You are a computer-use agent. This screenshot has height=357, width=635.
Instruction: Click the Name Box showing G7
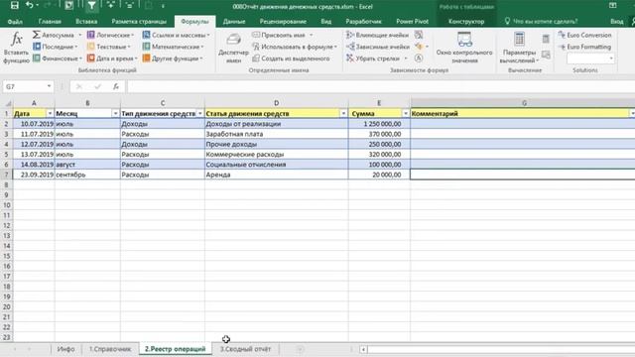tap(24, 86)
